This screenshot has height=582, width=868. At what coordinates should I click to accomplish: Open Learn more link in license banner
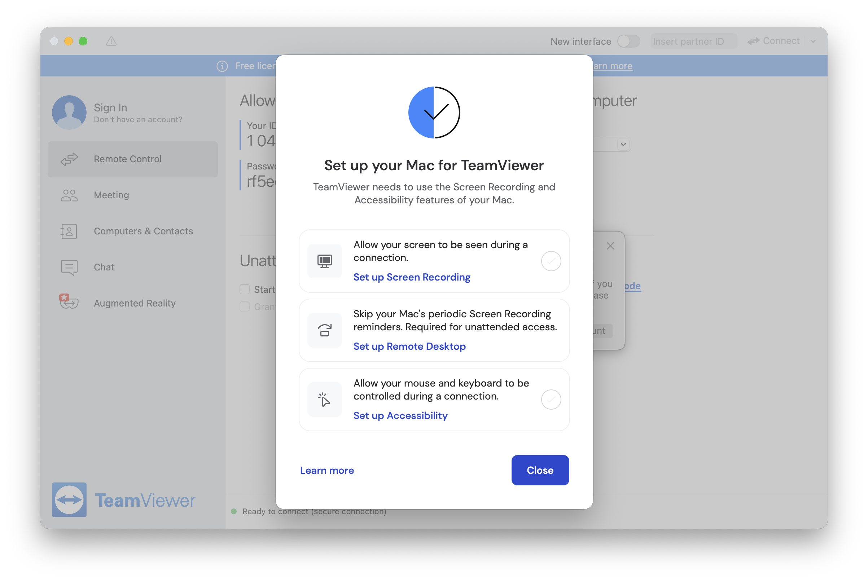613,66
